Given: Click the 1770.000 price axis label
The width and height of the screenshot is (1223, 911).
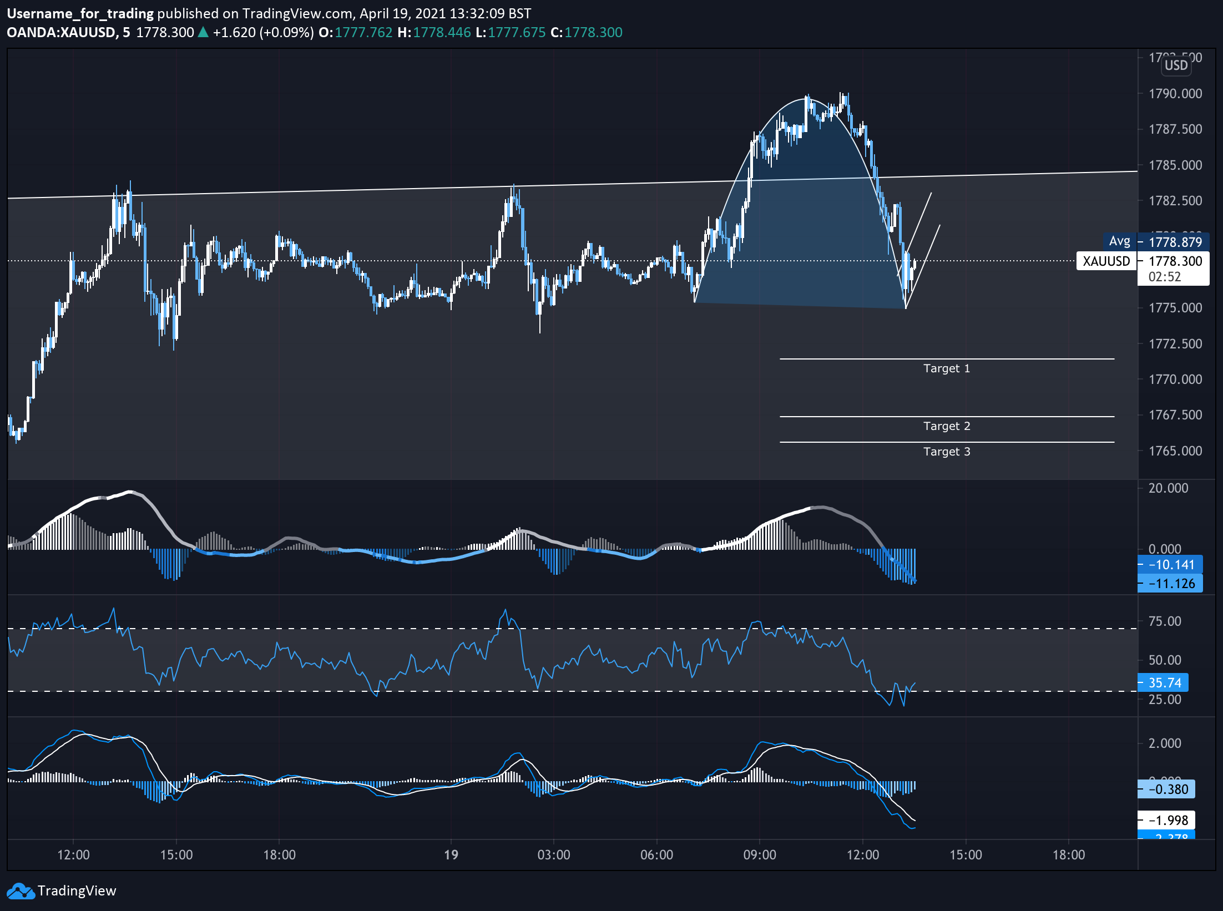Looking at the screenshot, I should [1175, 379].
